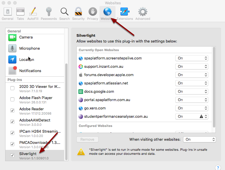This screenshot has height=170, width=225.
Task: Open dropdown for spaplatform.screenstepslive.com
Action: [192, 58]
